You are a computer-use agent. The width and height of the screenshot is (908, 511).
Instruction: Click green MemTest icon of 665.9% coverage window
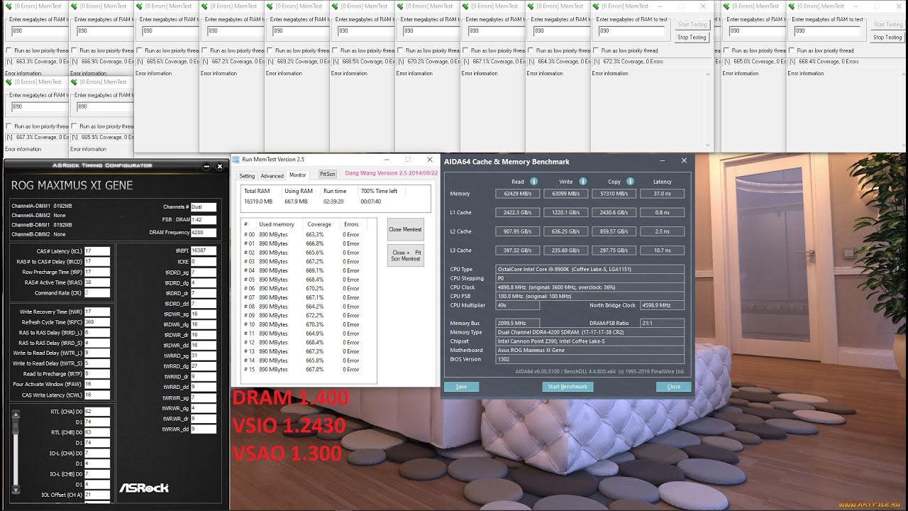pos(74,82)
